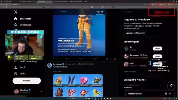Open the Schwanz trending topic
The height and width of the screenshot is (100, 178).
click(x=128, y=87)
